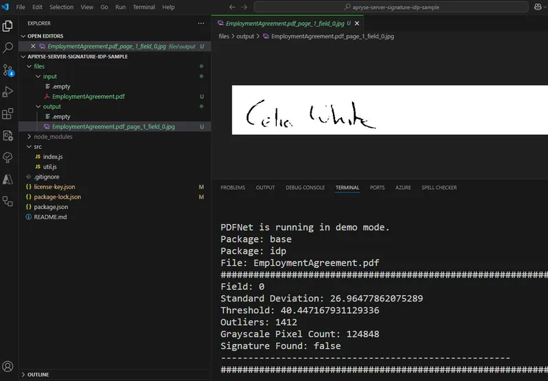Click the image icon in the breadcrumb
548x381 pixels.
[266, 36]
